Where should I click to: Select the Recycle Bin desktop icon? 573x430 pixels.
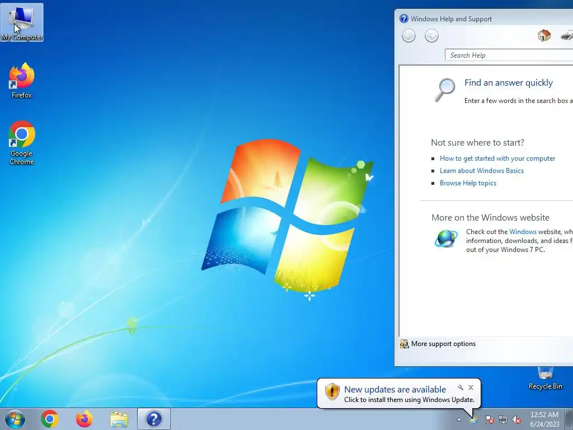545,378
